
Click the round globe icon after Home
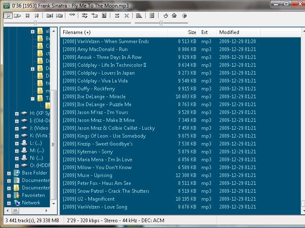click(184, 15)
